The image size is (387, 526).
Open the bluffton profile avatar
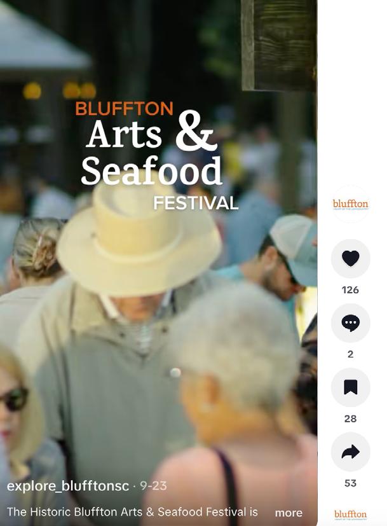click(351, 204)
